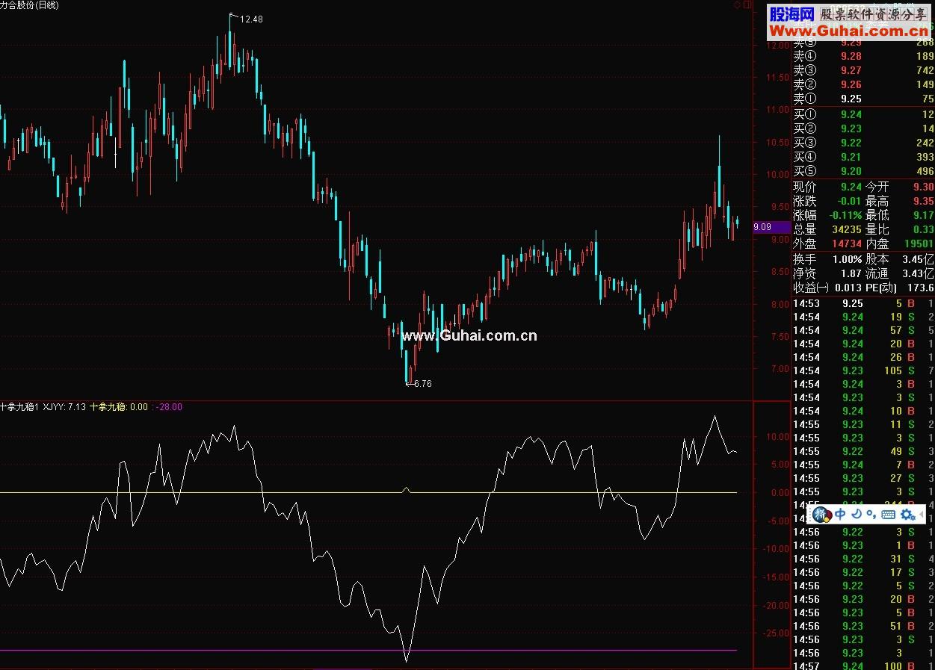This screenshot has height=670, width=935.
Task: Open IME settings gear icon
Action: tap(907, 514)
